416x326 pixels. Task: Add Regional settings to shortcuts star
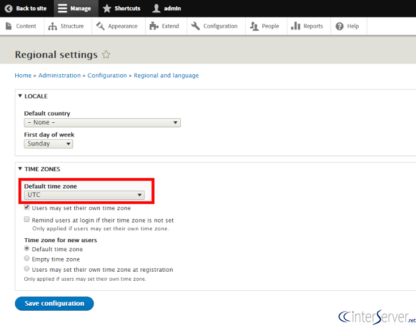coord(106,54)
